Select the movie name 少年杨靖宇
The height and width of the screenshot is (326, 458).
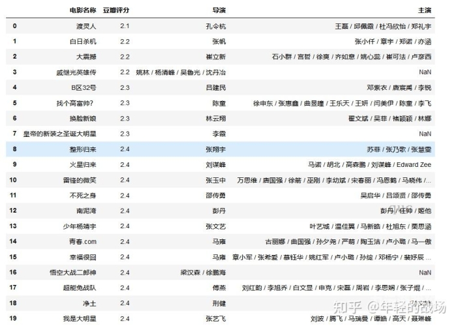coord(80,226)
